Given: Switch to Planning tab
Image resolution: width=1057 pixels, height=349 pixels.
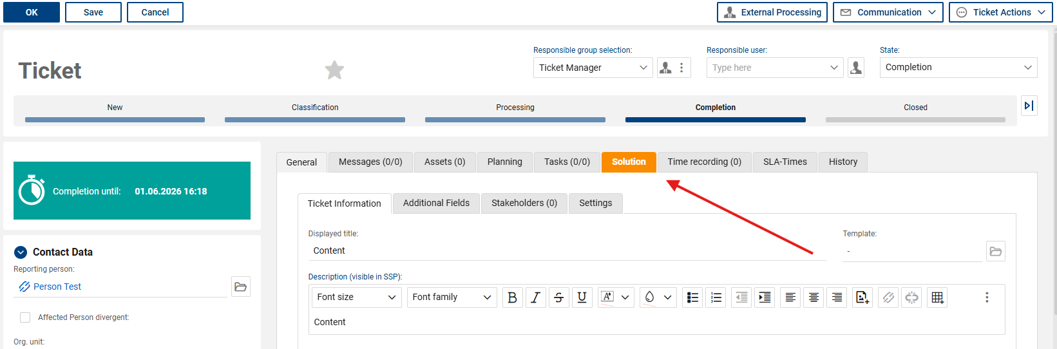Looking at the screenshot, I should [x=504, y=162].
